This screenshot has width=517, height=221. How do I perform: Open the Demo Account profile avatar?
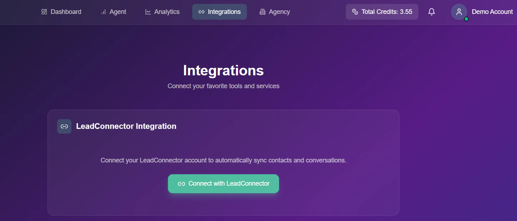point(459,11)
